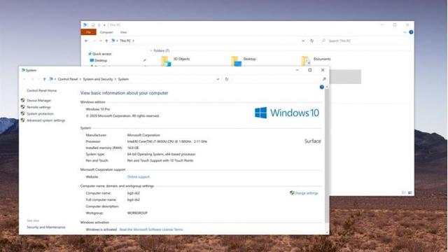The width and height of the screenshot is (448, 252).
Task: Click shield icon beside Remote settings
Action: tap(23, 107)
